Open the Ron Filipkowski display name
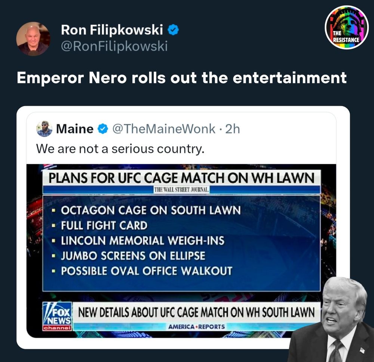This screenshot has width=374, height=362. tap(112, 30)
